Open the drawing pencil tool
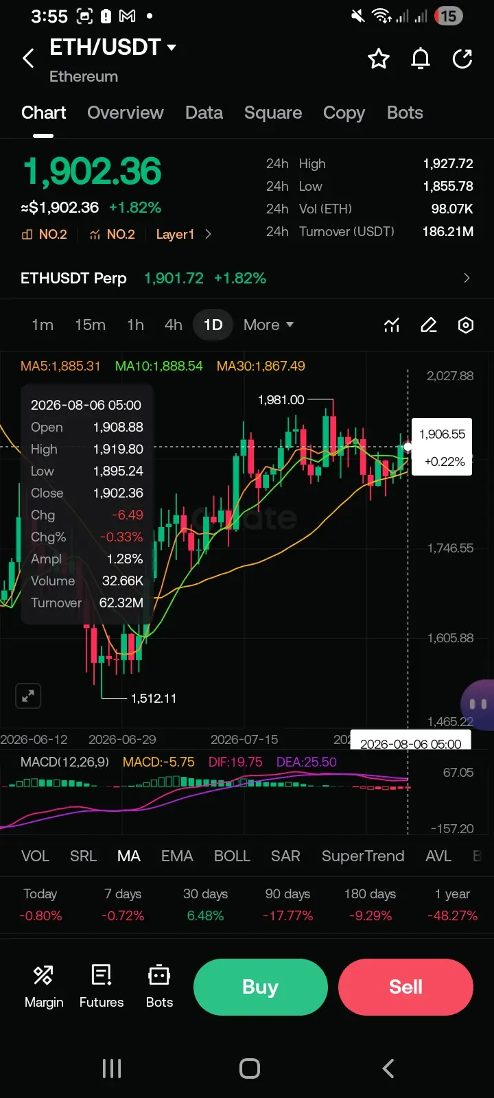Screen dimensions: 494x1098 coord(429,325)
